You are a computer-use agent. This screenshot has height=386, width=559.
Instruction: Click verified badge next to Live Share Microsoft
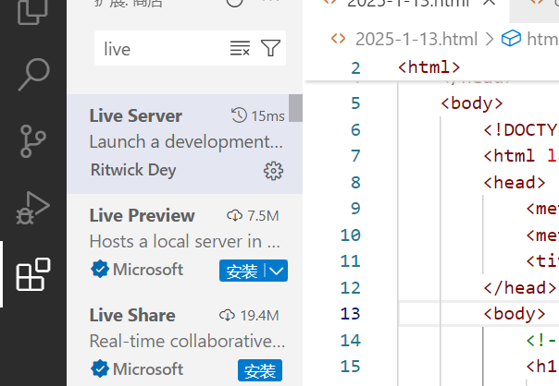click(100, 368)
